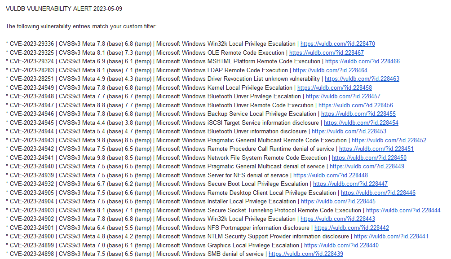The width and height of the screenshot is (451, 259).
Task: Click the CVE-2023-24948 identifier
Action: point(31,97)
